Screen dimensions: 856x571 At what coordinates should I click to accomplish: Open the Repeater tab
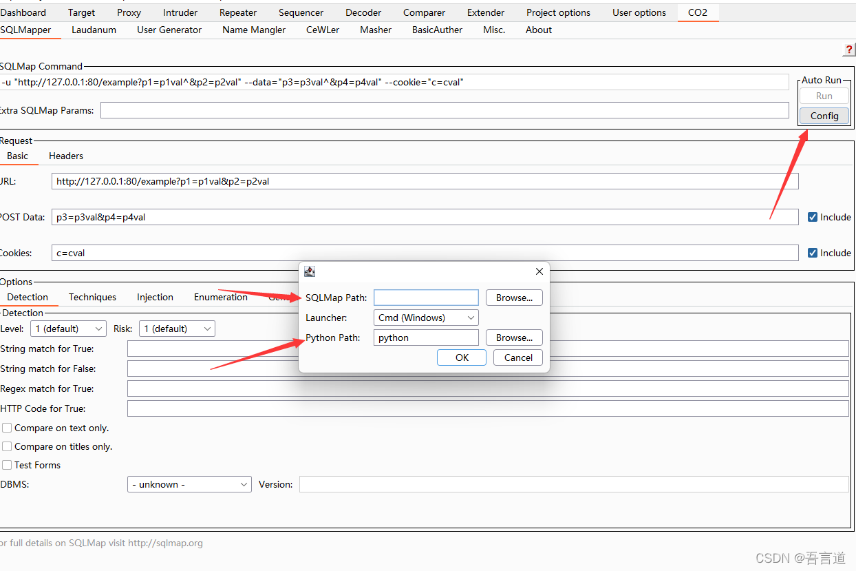pyautogui.click(x=238, y=12)
